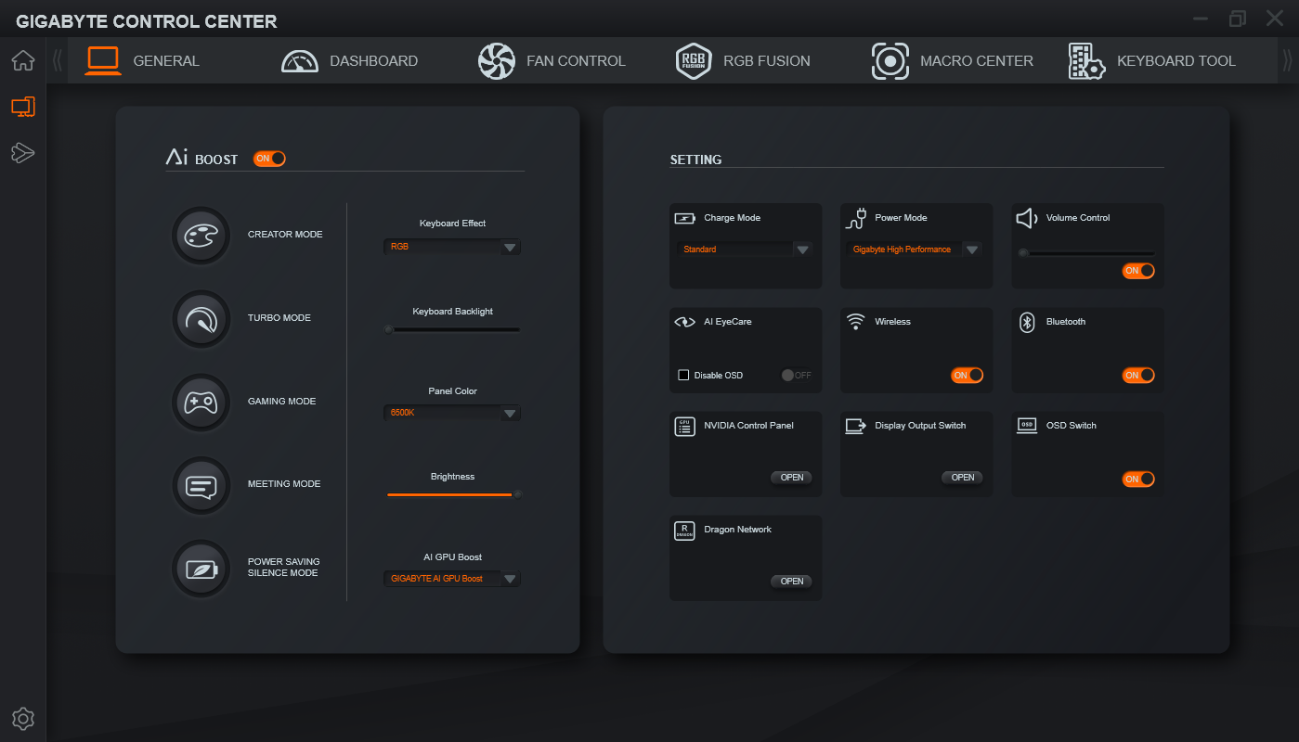Click the NVIDIA Control Panel GPU icon
Image resolution: width=1299 pixels, height=742 pixels.
pyautogui.click(x=685, y=427)
